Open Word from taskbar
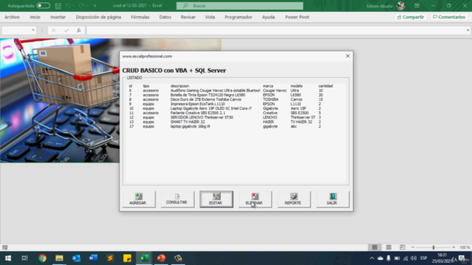Screen dimensions: 472x265 coord(94,258)
